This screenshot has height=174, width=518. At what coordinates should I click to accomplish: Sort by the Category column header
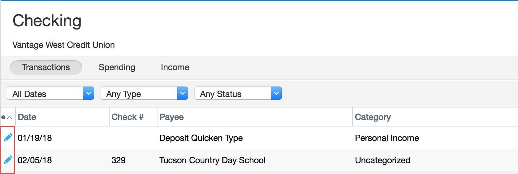(x=373, y=117)
